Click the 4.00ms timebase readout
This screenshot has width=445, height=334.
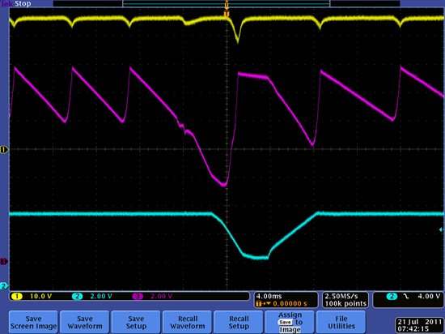click(x=269, y=297)
